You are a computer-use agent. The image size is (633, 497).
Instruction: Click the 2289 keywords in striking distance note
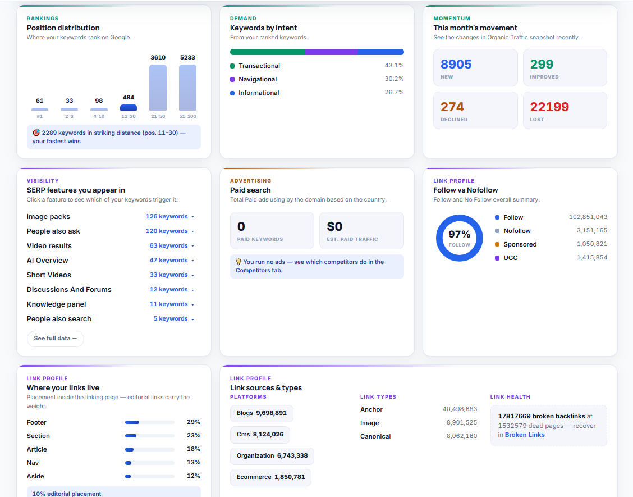click(x=114, y=137)
